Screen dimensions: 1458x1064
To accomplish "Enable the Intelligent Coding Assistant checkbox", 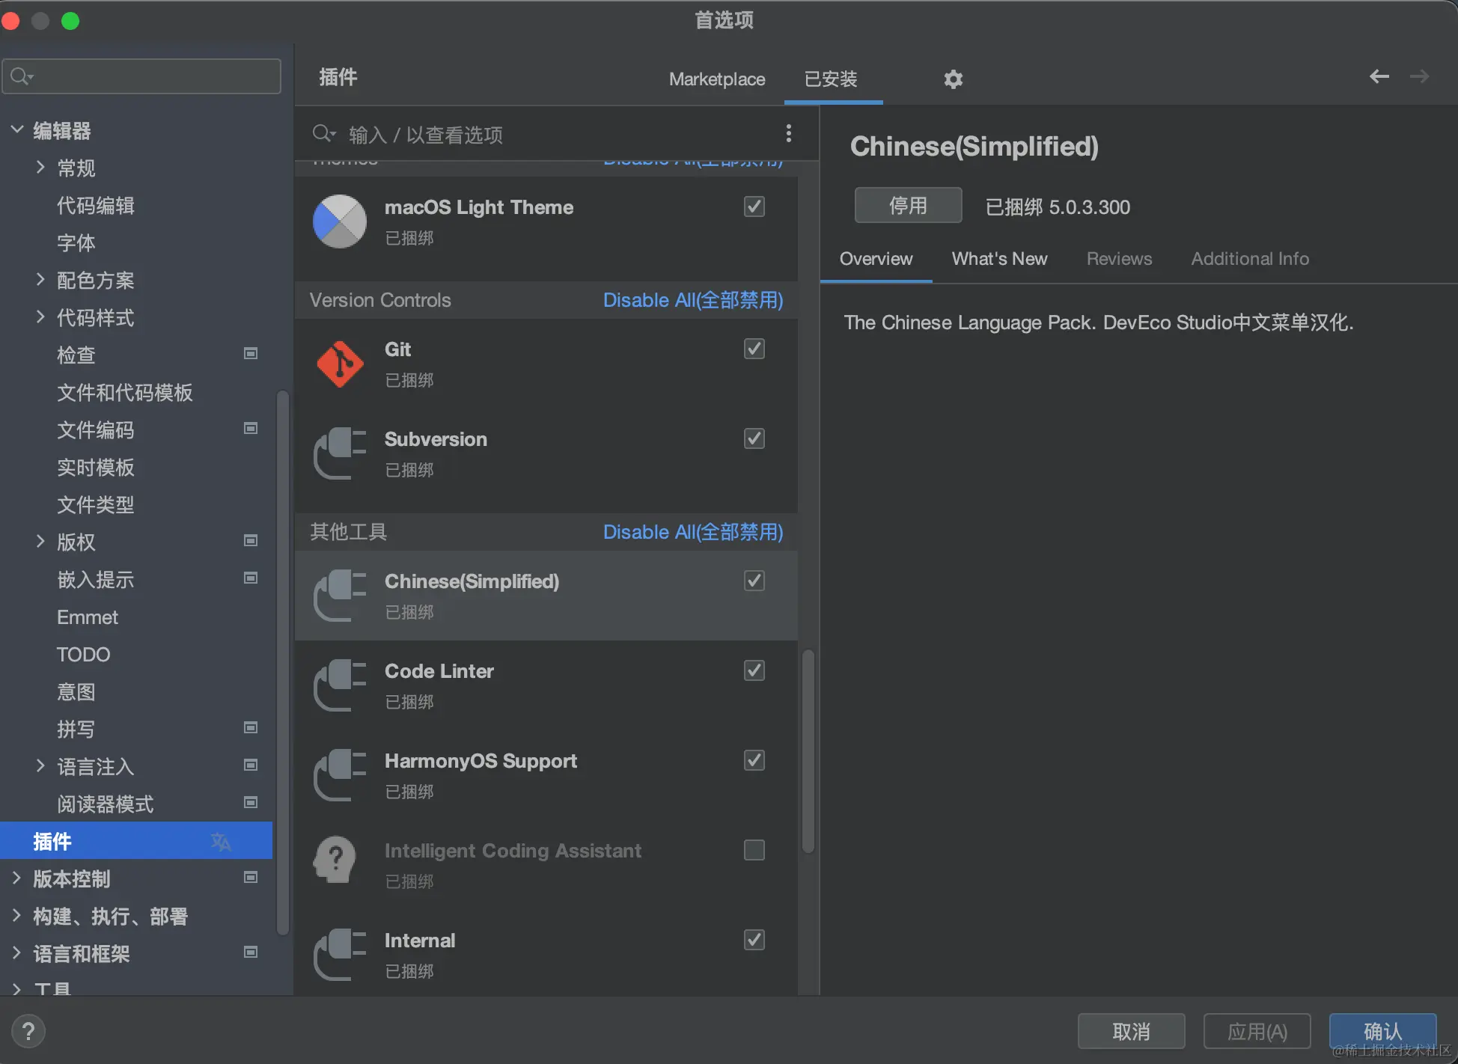I will (x=754, y=850).
